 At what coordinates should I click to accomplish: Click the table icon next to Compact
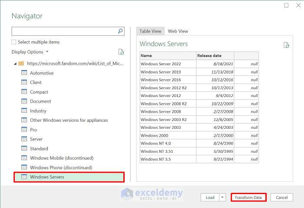tap(24, 92)
